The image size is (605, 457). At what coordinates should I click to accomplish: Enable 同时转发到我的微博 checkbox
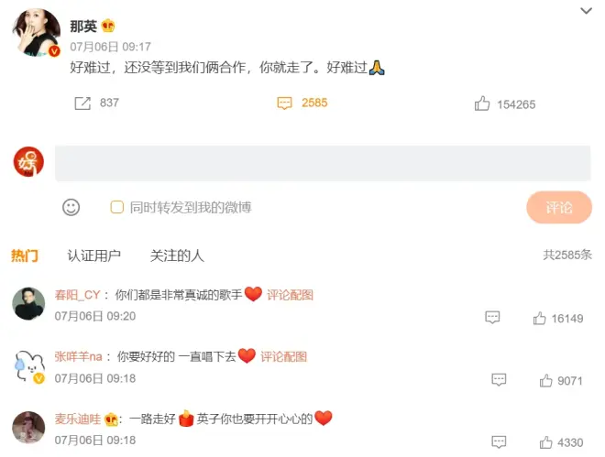pos(117,207)
